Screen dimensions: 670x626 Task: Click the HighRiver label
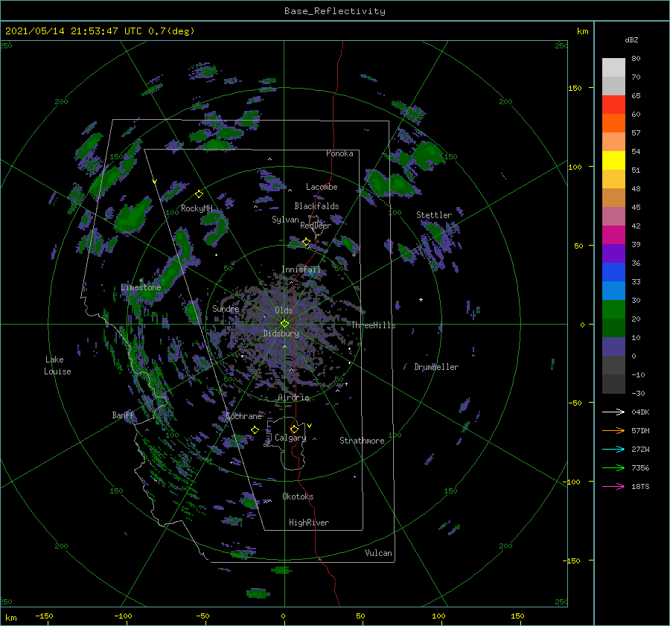click(309, 523)
